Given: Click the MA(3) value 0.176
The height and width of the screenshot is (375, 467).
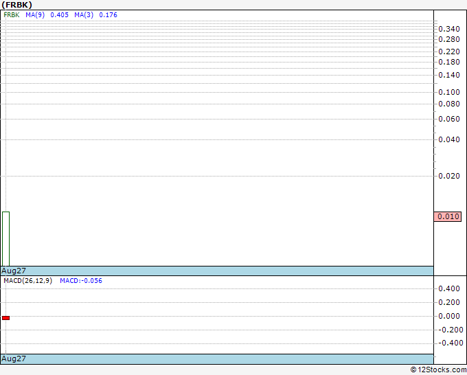Looking at the screenshot, I should tap(108, 15).
